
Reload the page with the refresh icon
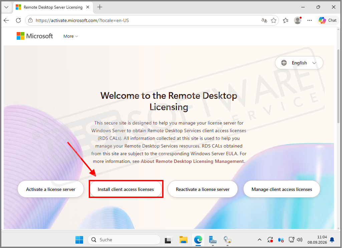(18, 20)
